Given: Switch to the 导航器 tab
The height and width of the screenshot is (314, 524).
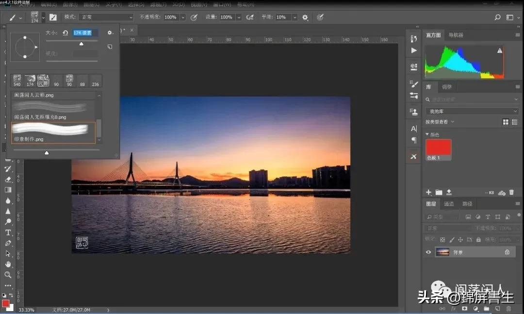Looking at the screenshot, I should [x=456, y=35].
